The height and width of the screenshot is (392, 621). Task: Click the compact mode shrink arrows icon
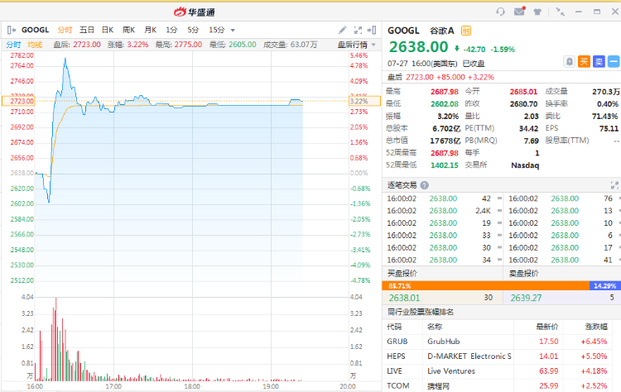coord(560,12)
